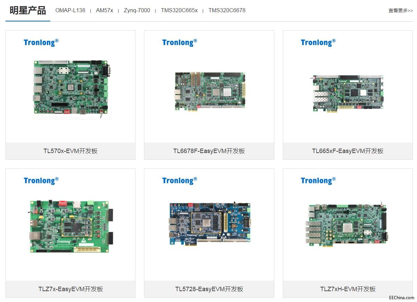Open the Zynq-7000 product tab
This screenshot has height=302, width=417.
click(x=137, y=11)
